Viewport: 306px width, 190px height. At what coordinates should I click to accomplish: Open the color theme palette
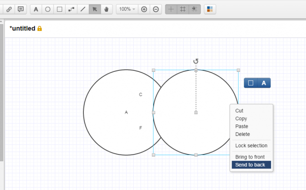210,9
